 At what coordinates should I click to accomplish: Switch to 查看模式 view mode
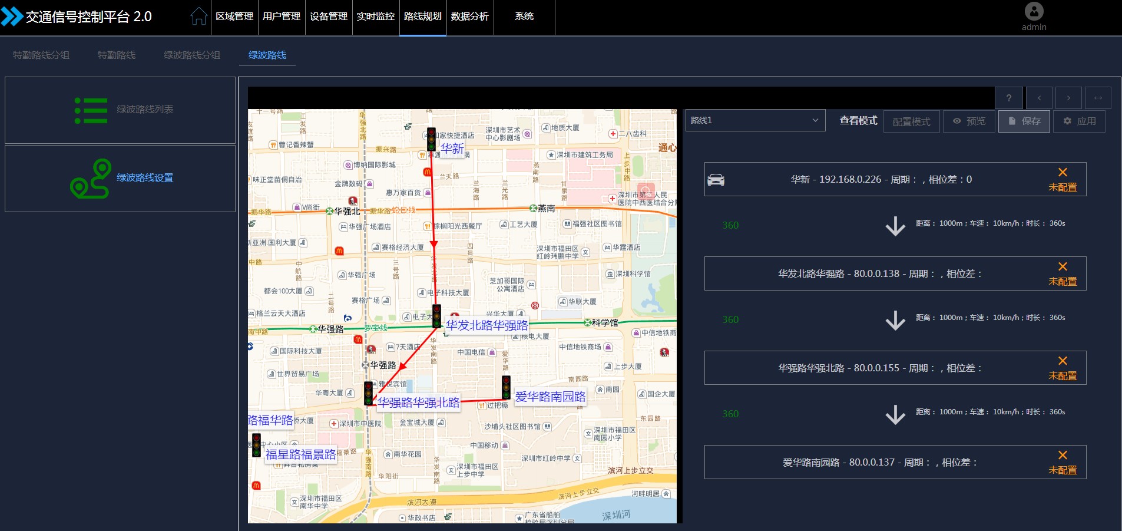[x=858, y=121]
